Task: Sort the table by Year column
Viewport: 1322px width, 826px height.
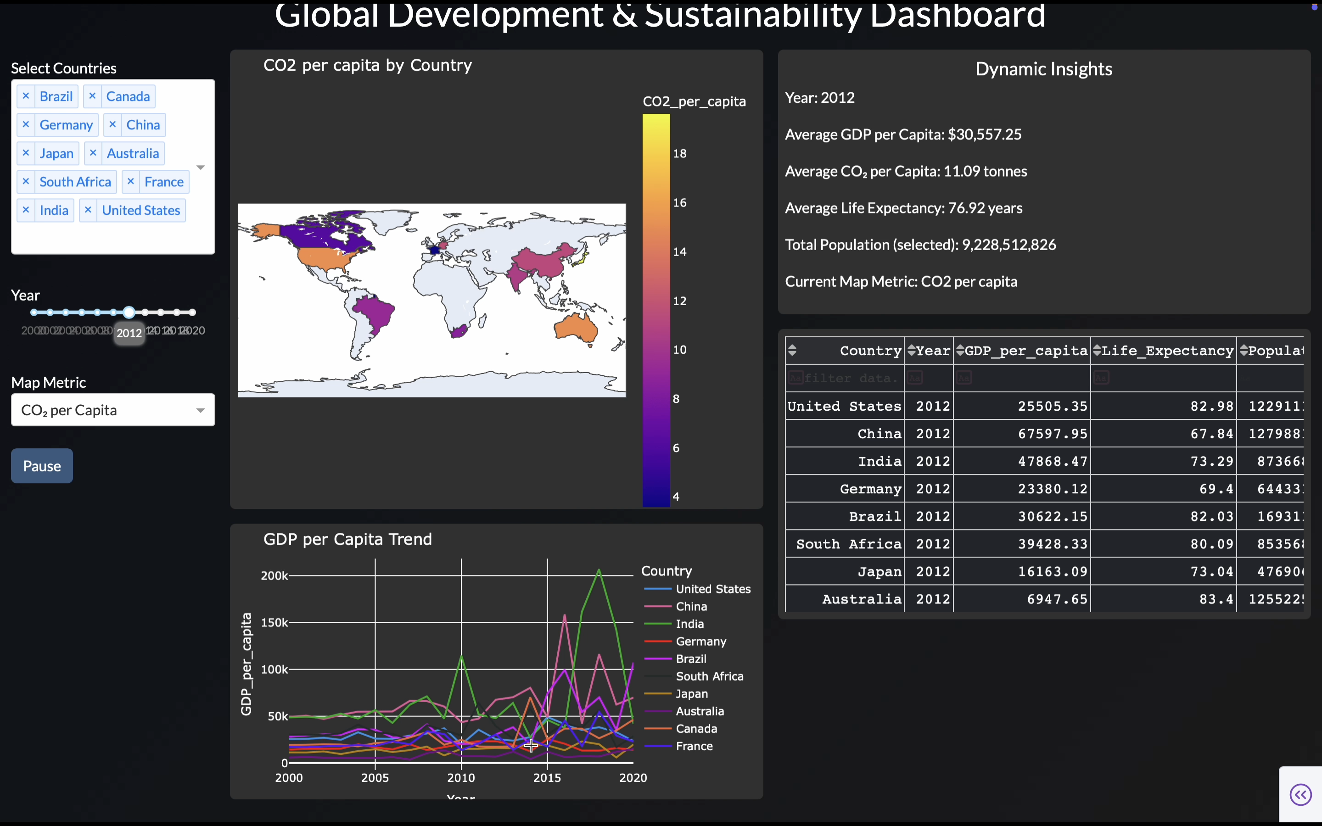Action: pos(911,351)
